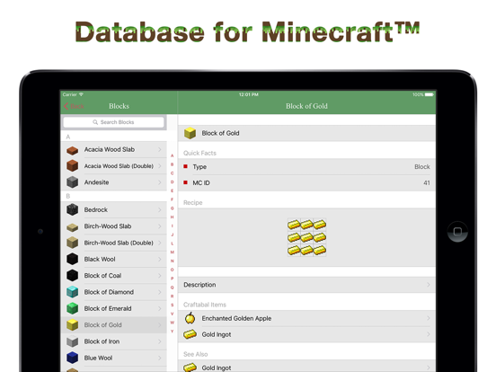This screenshot has height=372, width=496.
Task: Open the Block of Iron entry
Action: 114,341
